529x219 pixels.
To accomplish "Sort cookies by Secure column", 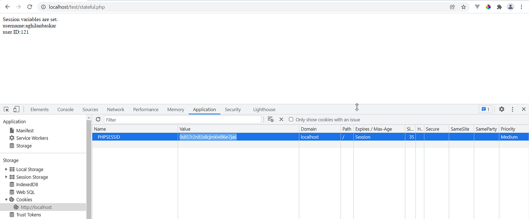I will (436, 129).
